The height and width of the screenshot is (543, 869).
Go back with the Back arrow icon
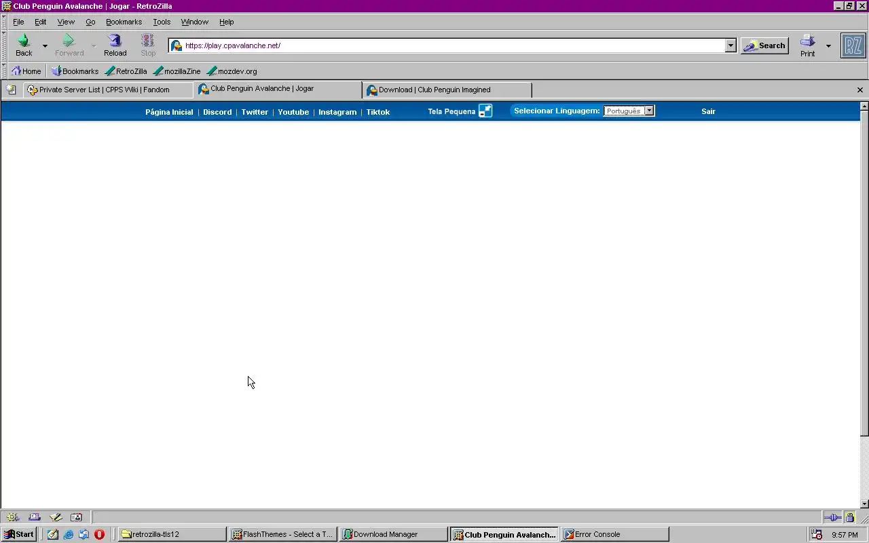click(23, 41)
